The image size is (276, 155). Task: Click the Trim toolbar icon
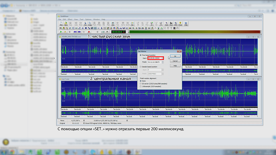pos(118,24)
